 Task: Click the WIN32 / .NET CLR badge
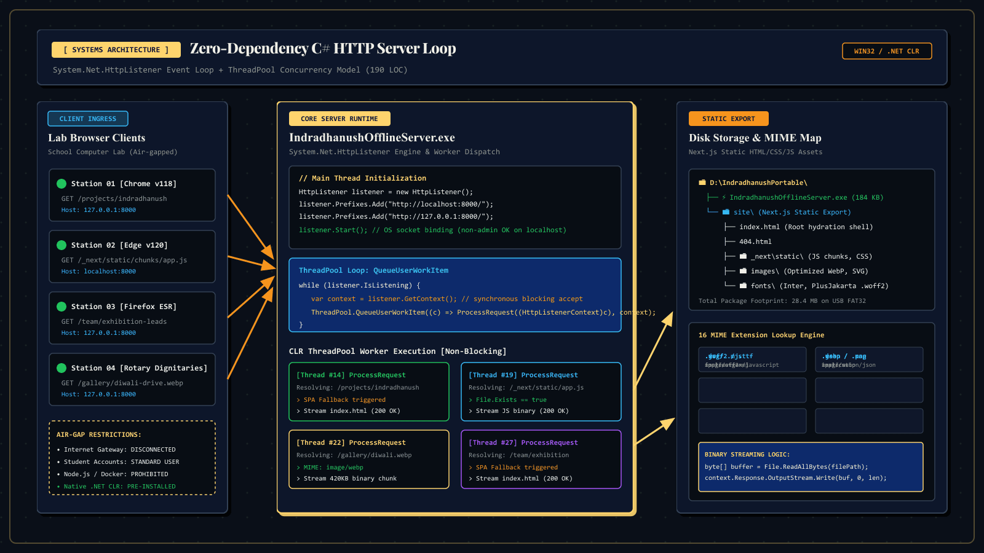tap(887, 51)
